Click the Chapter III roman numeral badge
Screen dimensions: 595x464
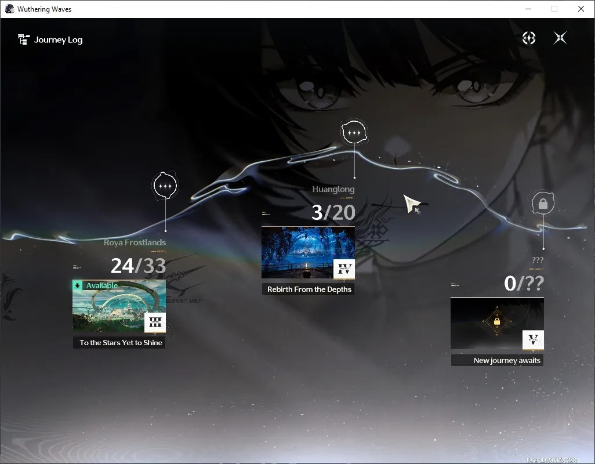click(x=155, y=322)
